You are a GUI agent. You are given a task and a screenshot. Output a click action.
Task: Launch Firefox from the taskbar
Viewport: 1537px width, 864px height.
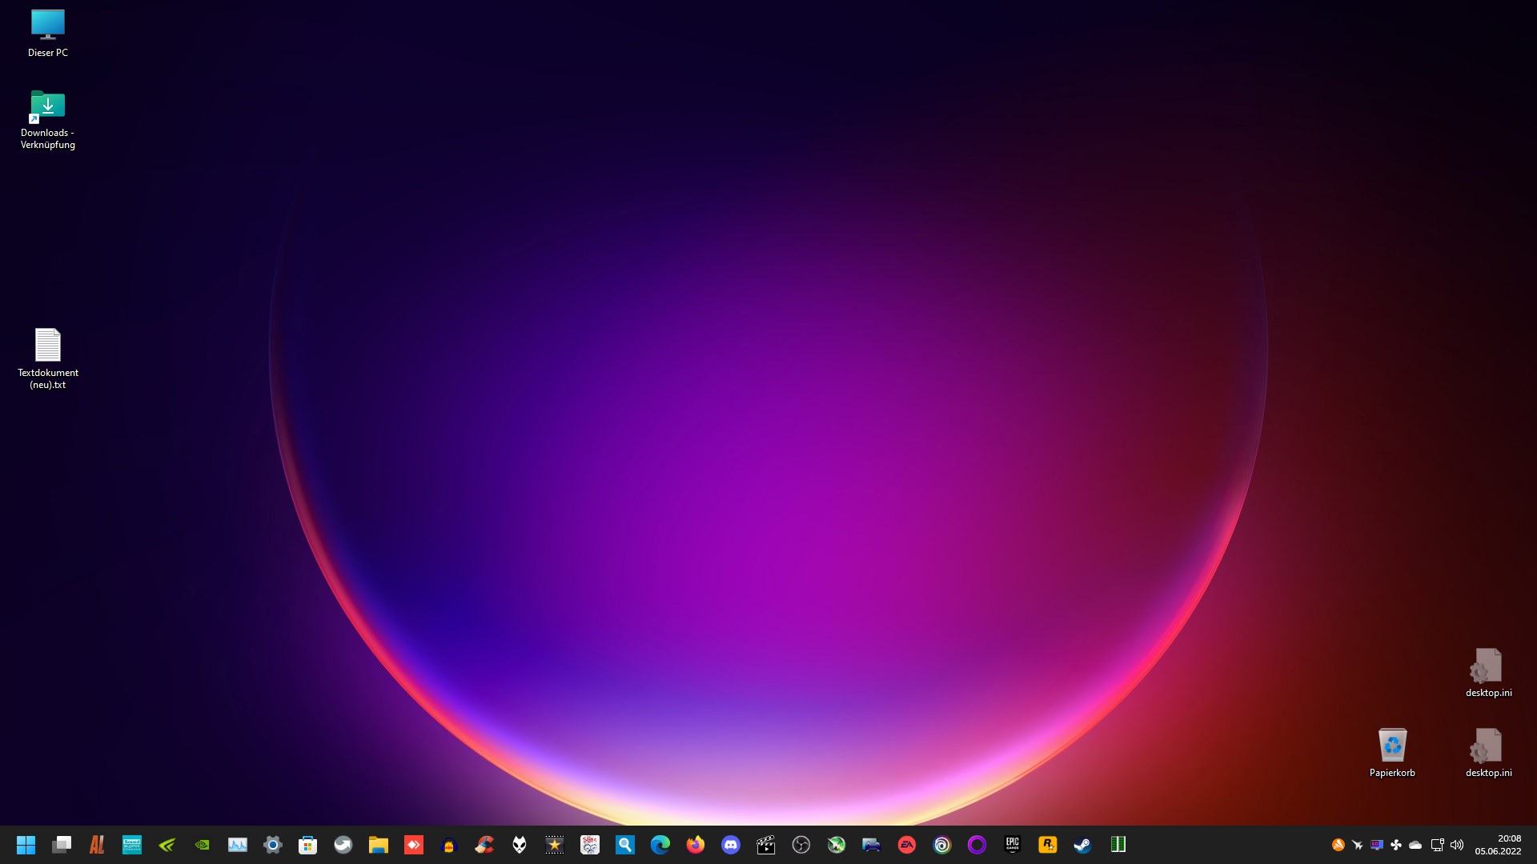tap(696, 845)
